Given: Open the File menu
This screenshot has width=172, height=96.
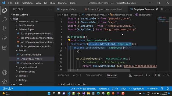Looking at the screenshot, I should 10,3.
